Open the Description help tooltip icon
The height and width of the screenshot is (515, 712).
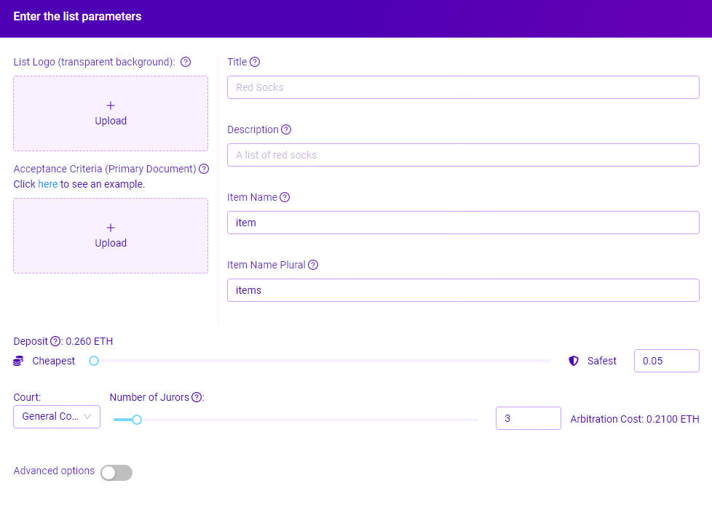(x=286, y=129)
